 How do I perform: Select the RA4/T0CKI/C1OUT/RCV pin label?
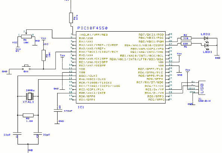[x=99, y=52]
